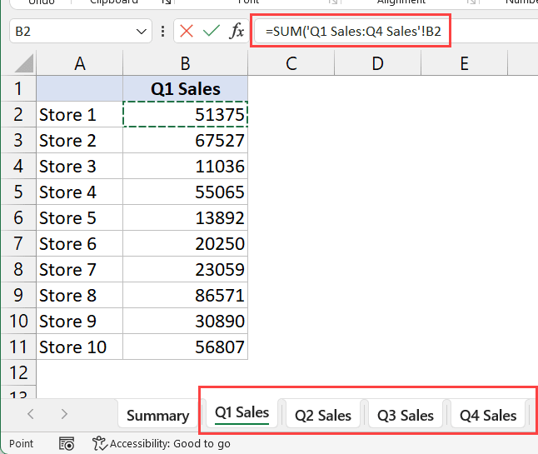Switch to the Q2 Sales sheet tab
Screen dimensions: 538x454
click(x=323, y=415)
